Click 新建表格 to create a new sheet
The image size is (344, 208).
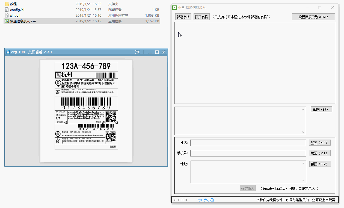tap(183, 17)
